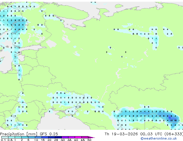The image size is (183, 141).
Task: Click the legend scale label '50'
Action: (89, 140)
